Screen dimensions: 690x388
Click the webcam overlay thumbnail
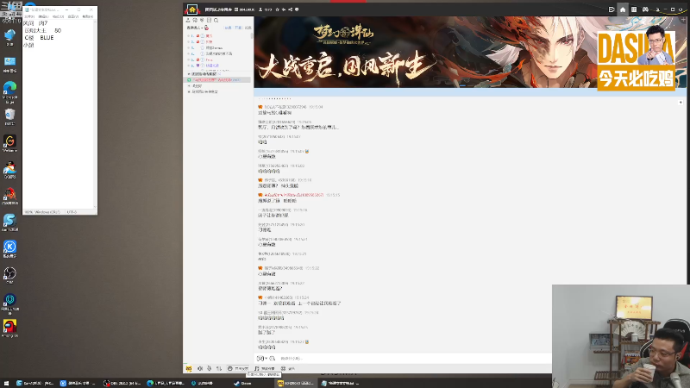coord(621,336)
